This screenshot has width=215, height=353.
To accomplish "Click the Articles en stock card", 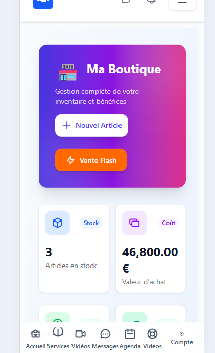I will (x=74, y=249).
